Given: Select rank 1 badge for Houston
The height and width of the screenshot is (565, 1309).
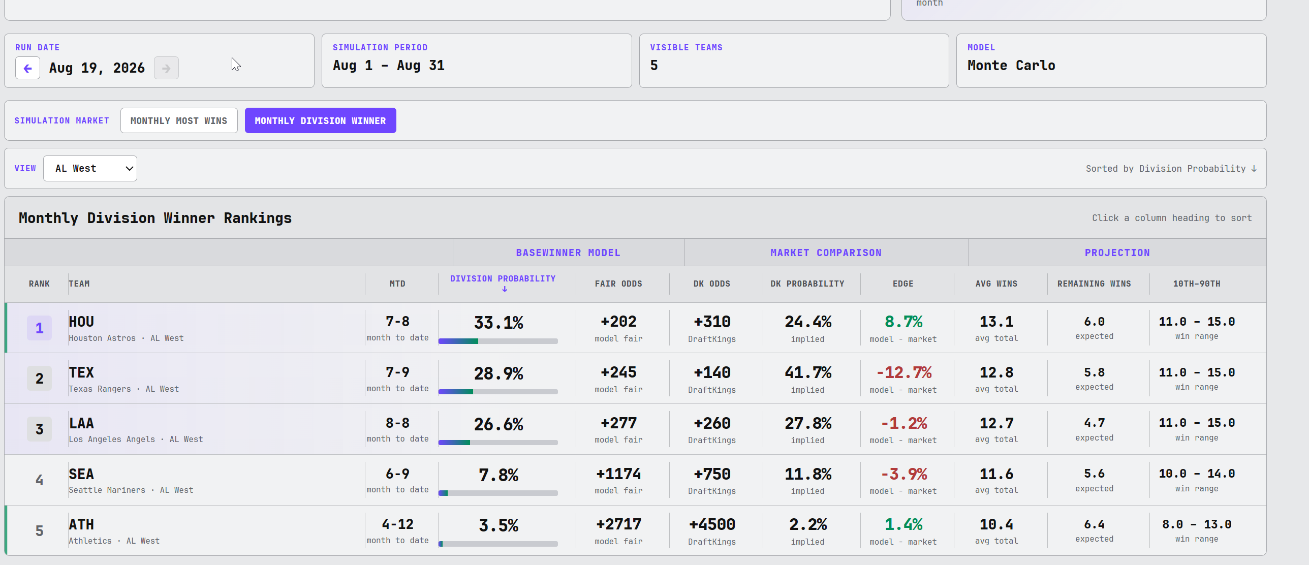Looking at the screenshot, I should point(39,328).
